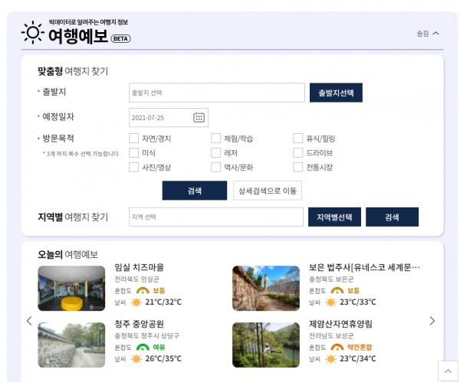Open the 제암산자연휴양림 thumbnail image
The width and height of the screenshot is (460, 382).
(266, 344)
